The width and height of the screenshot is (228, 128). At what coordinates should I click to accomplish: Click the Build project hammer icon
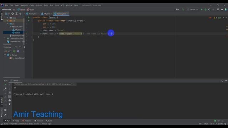tap(183, 10)
